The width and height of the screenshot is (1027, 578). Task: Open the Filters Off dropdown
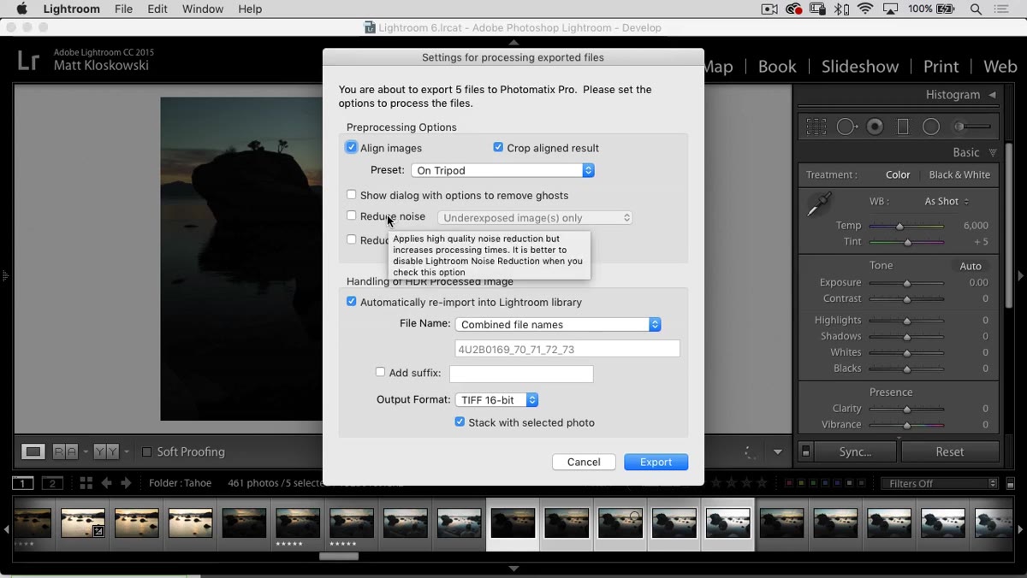pos(940,484)
